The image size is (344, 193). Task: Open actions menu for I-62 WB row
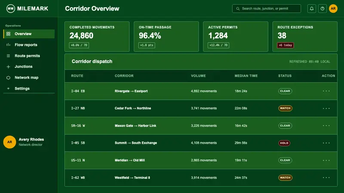pos(326,178)
